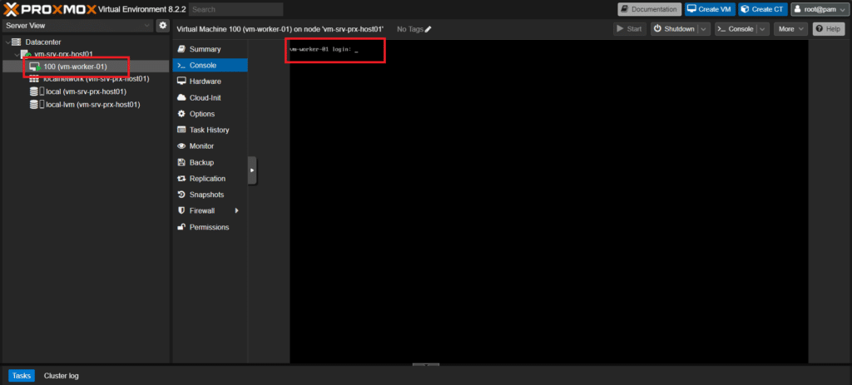
Task: Click the Backup floppy disk icon
Action: click(x=181, y=162)
